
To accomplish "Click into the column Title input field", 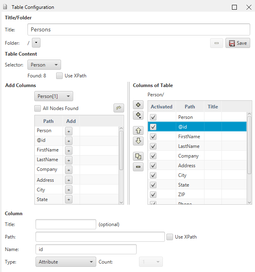I will [65, 224].
